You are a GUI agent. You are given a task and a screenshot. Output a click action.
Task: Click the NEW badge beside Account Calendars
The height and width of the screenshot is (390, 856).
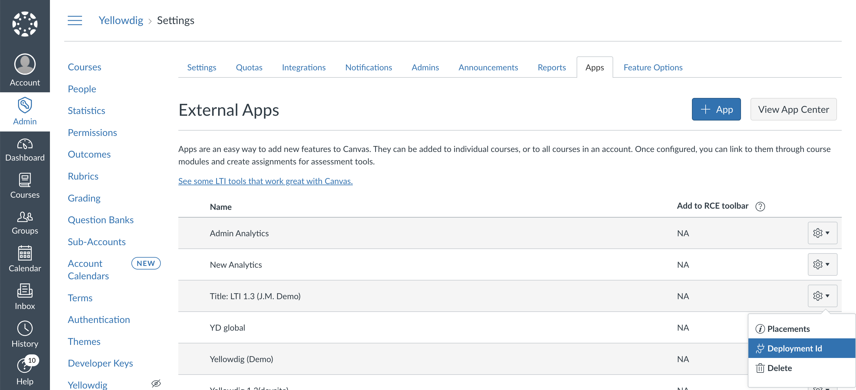point(146,263)
